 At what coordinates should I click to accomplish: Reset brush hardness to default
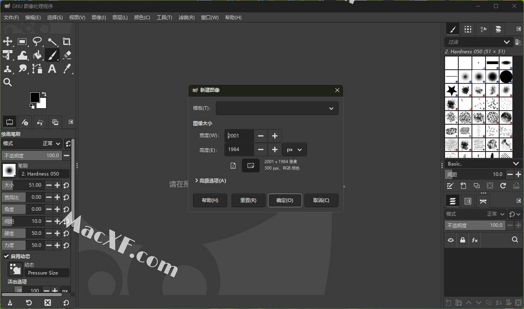click(x=66, y=233)
